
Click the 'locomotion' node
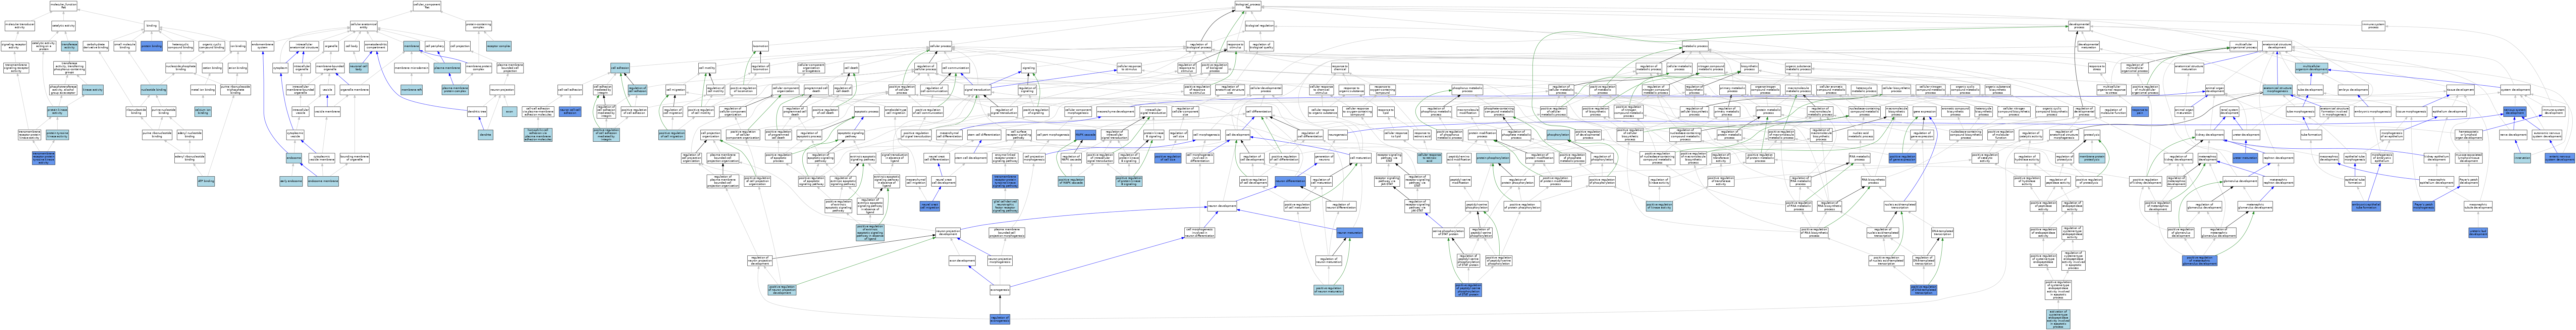coord(761,46)
